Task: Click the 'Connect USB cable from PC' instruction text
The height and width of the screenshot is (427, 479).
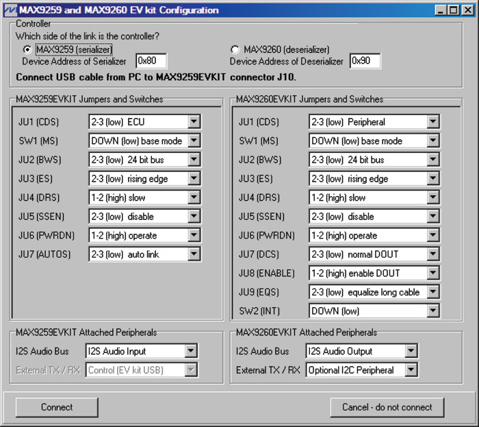Action: (156, 77)
